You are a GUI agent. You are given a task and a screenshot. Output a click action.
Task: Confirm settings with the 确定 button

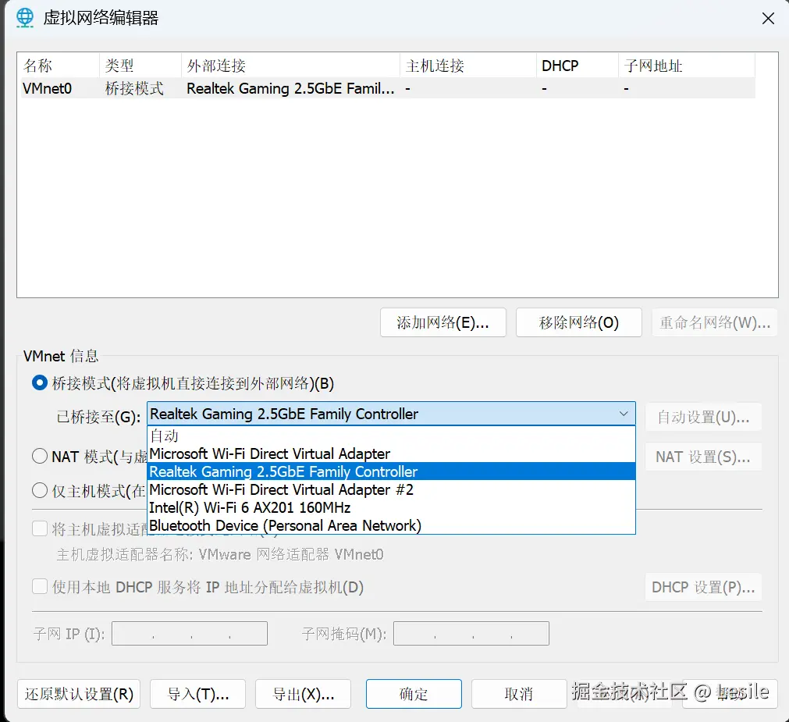414,693
